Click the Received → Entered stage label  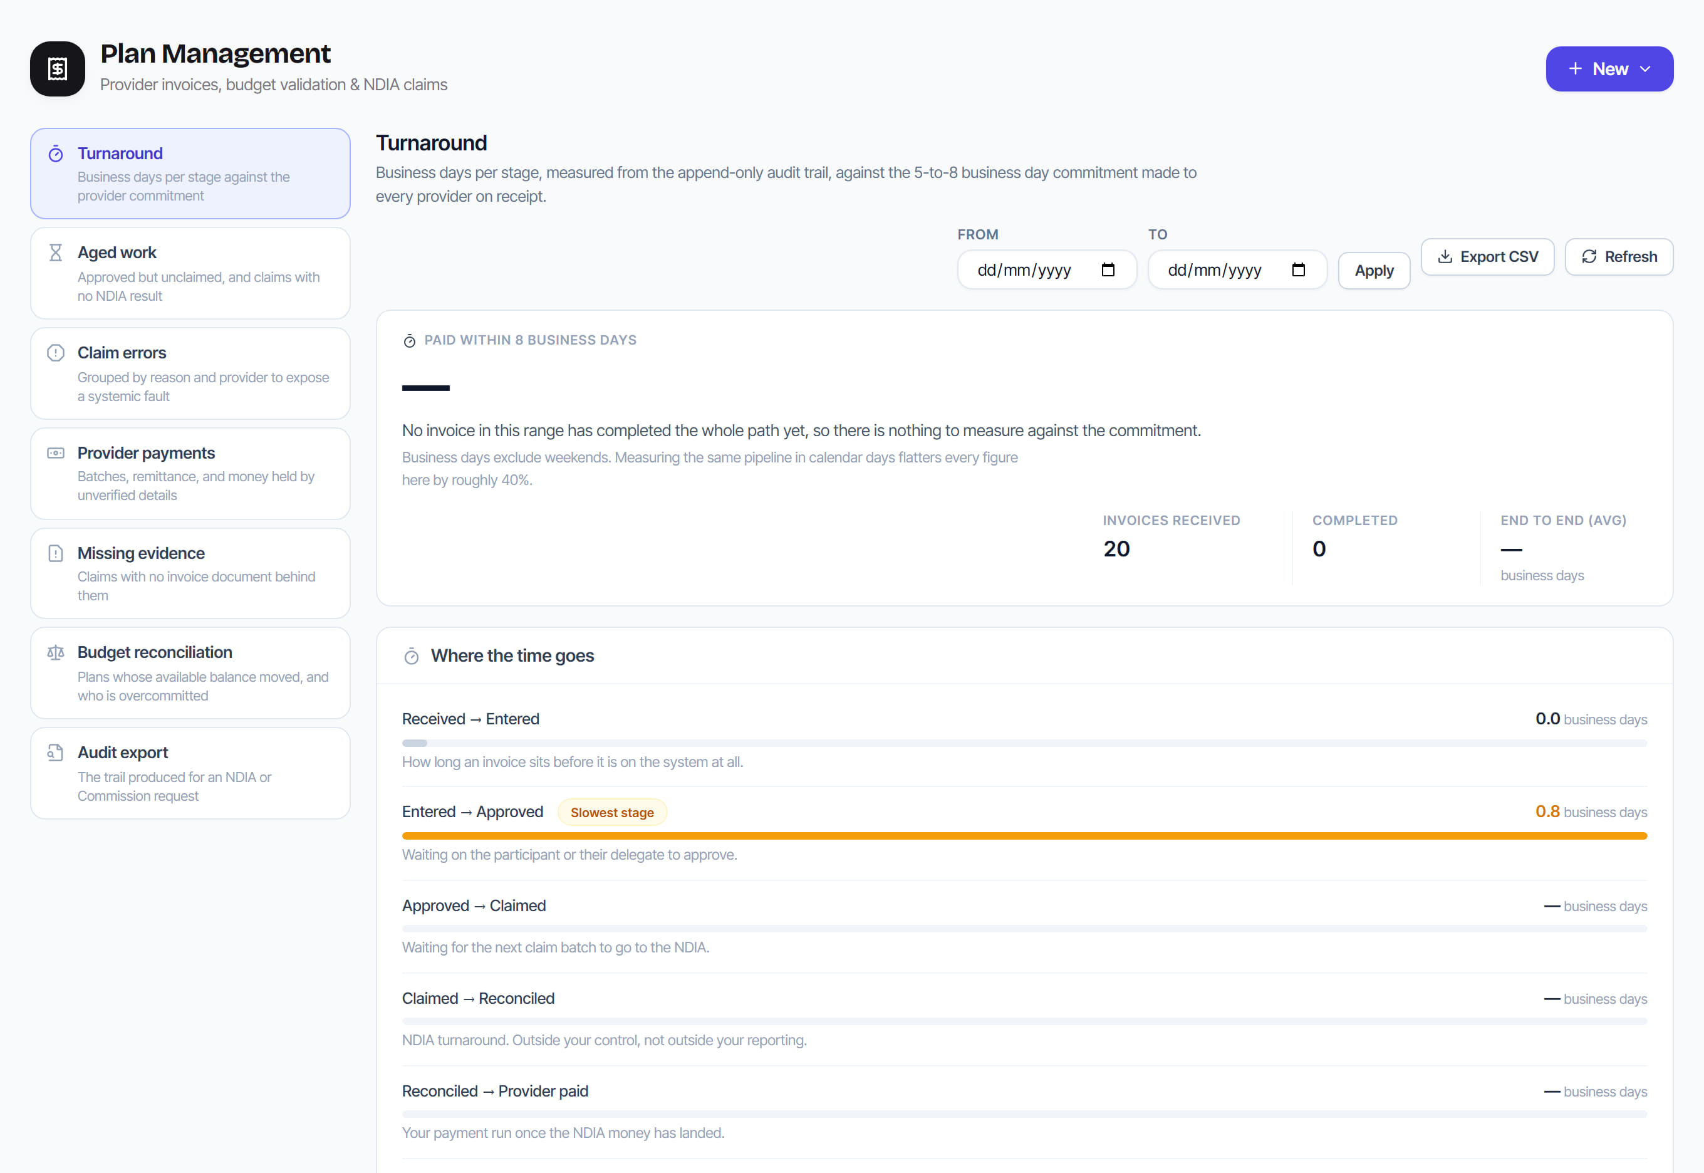[x=470, y=719]
